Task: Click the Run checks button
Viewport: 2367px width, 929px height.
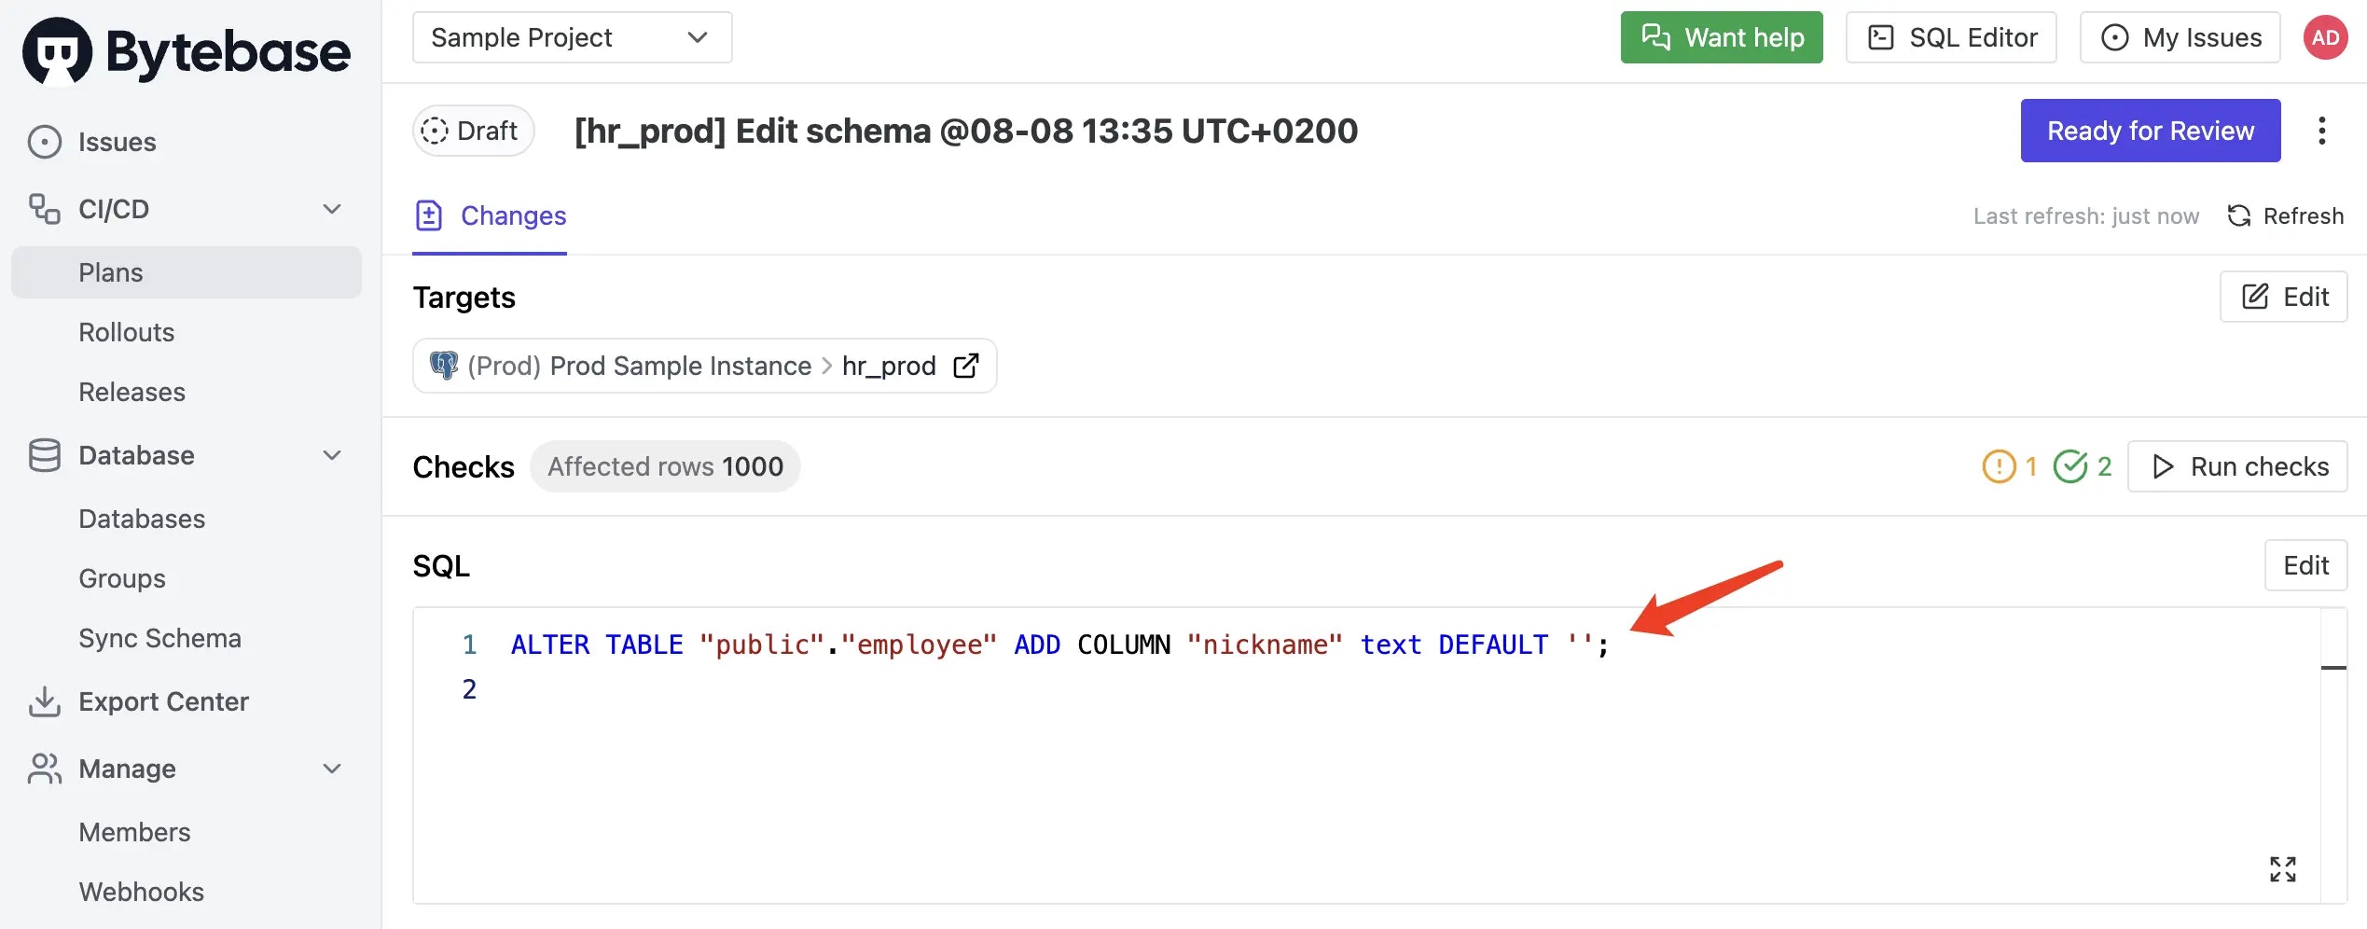Action: 2236,466
